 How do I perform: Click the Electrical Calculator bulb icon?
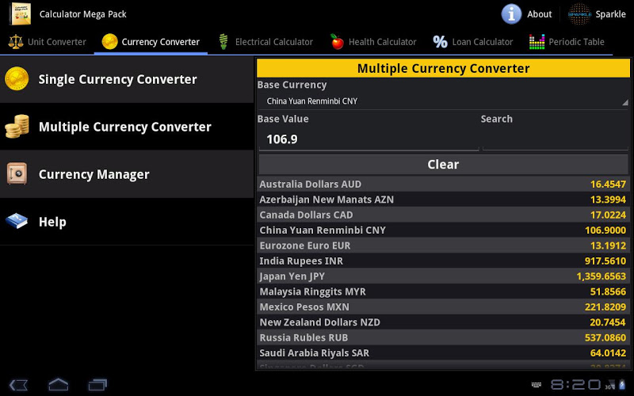click(223, 42)
